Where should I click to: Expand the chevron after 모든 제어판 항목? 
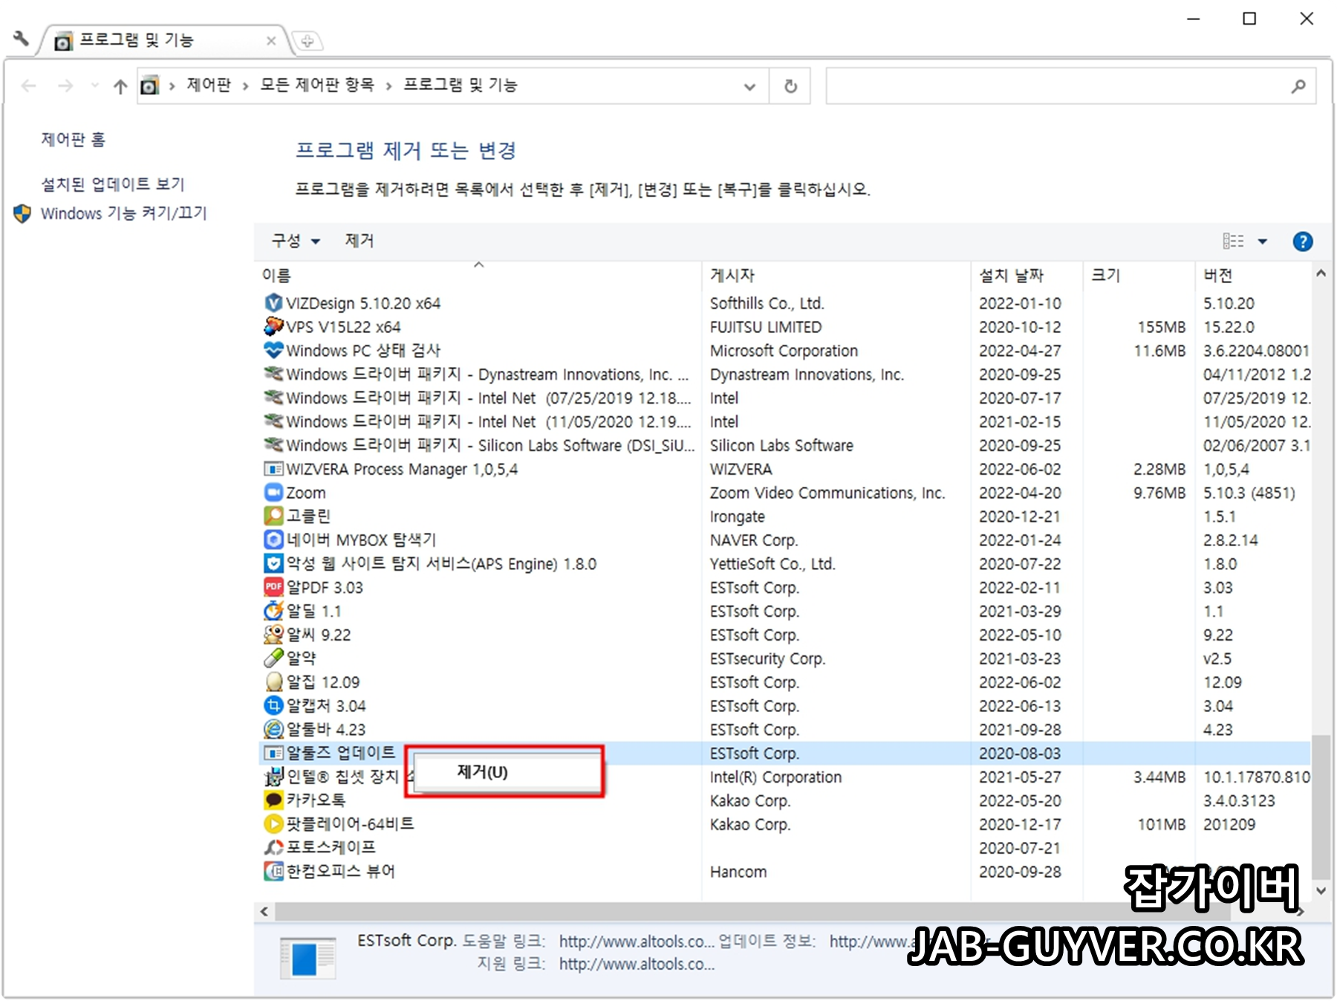pos(388,86)
